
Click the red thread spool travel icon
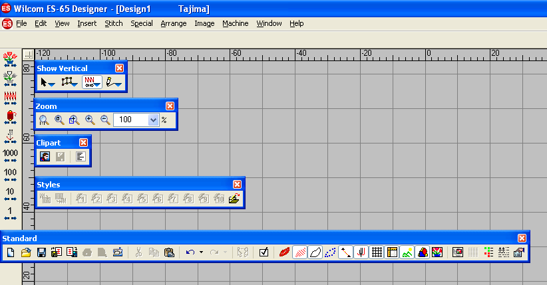[x=10, y=117]
